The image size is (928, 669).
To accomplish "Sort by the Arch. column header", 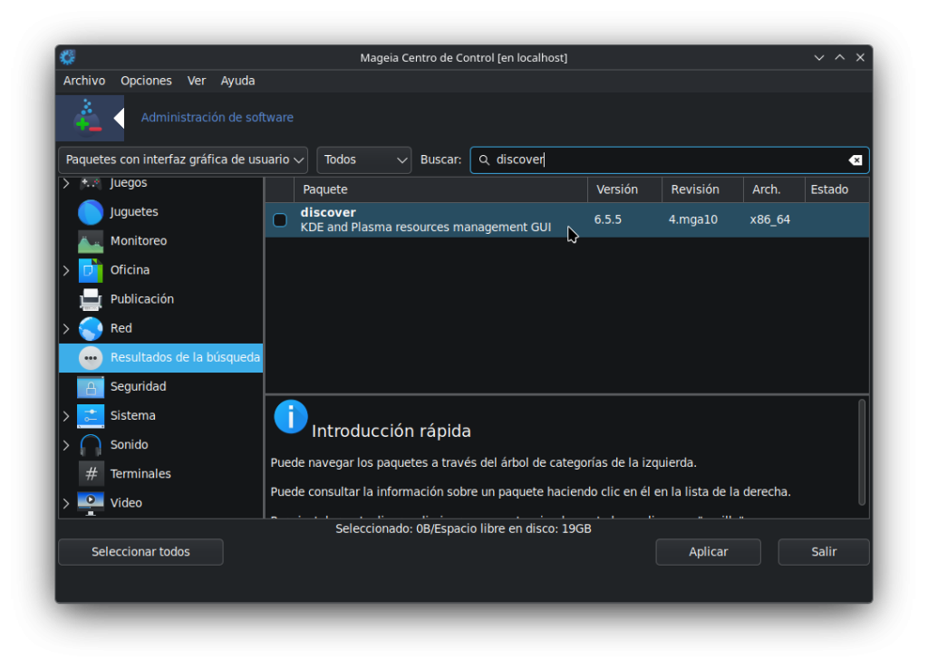I will coord(774,189).
